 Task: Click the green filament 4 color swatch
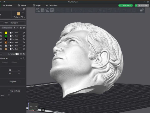(x=6, y=36)
